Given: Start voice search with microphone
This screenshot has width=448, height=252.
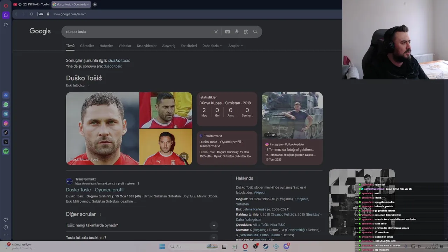Looking at the screenshot, I should point(237,31).
